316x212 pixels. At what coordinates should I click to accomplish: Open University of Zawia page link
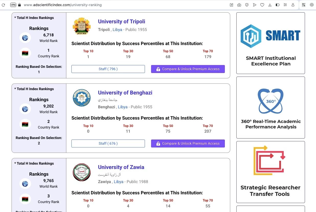[121, 167]
